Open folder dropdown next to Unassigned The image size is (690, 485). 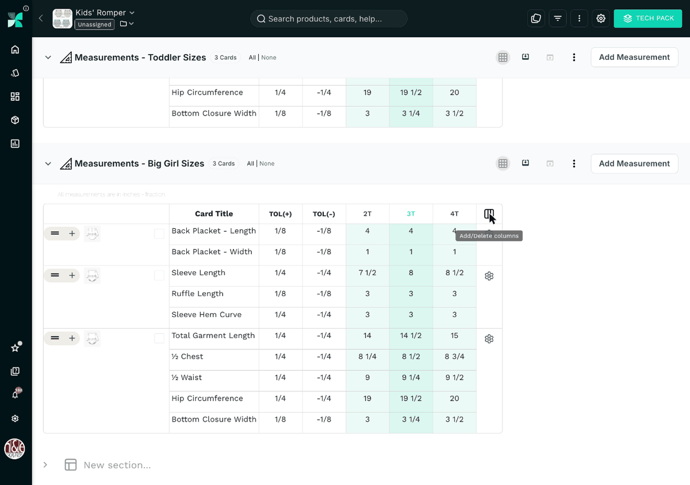point(127,24)
